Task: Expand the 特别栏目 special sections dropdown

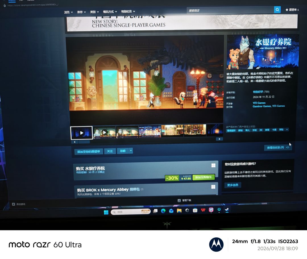Action: point(128,11)
